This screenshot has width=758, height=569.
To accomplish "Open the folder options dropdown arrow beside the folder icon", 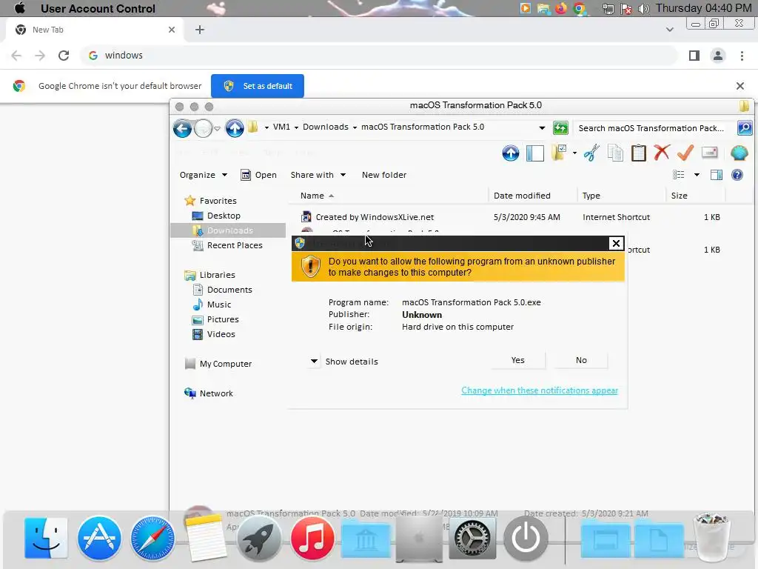I will click(x=574, y=153).
